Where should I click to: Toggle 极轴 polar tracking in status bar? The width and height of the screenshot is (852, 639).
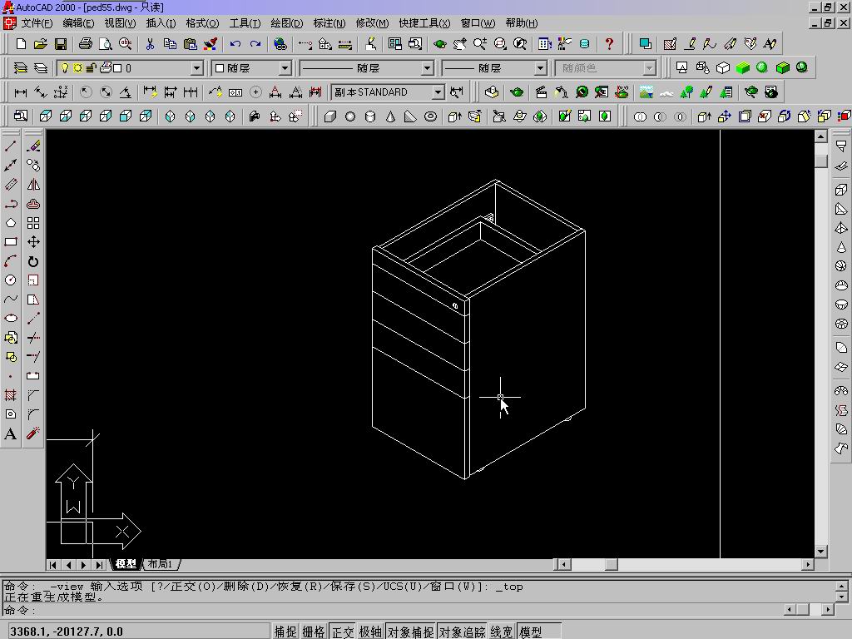[x=370, y=632]
